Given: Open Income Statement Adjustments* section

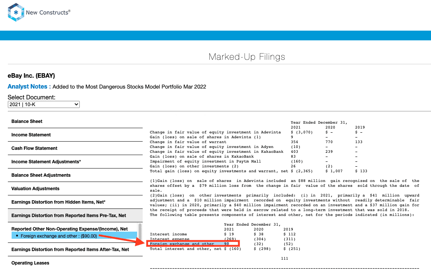Looking at the screenshot, I should tap(75, 161).
